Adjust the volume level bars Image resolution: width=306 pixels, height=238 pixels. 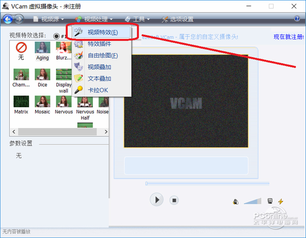(x=253, y=201)
